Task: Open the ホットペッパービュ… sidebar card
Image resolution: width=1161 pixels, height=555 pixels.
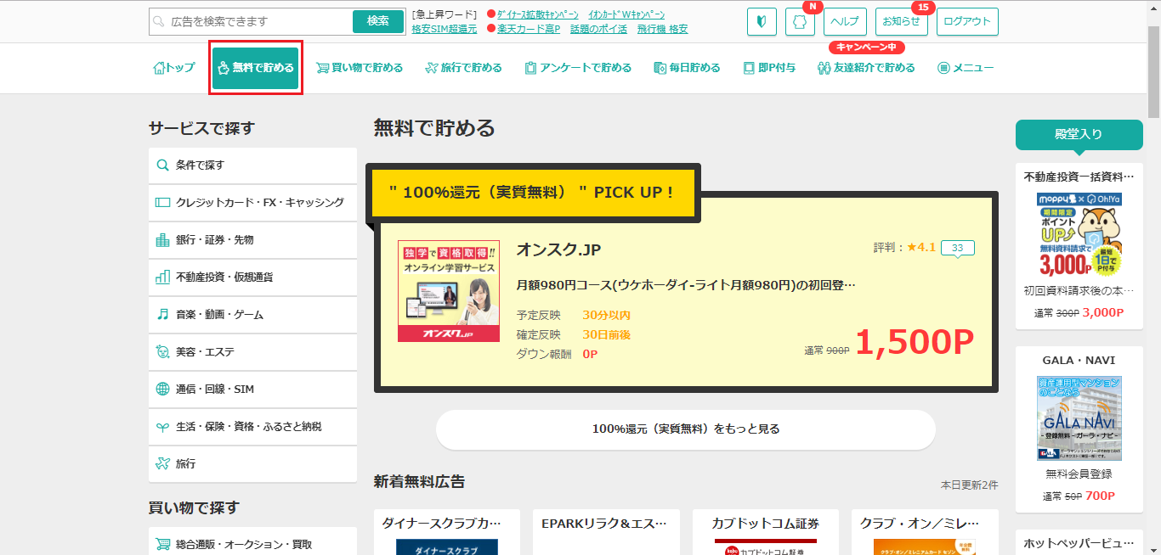Action: [x=1079, y=542]
